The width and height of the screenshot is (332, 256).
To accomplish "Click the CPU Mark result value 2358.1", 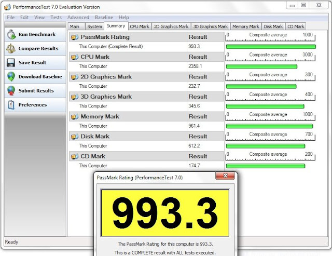I will click(x=195, y=66).
